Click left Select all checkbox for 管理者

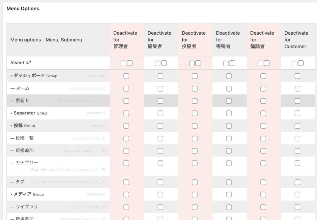point(123,63)
